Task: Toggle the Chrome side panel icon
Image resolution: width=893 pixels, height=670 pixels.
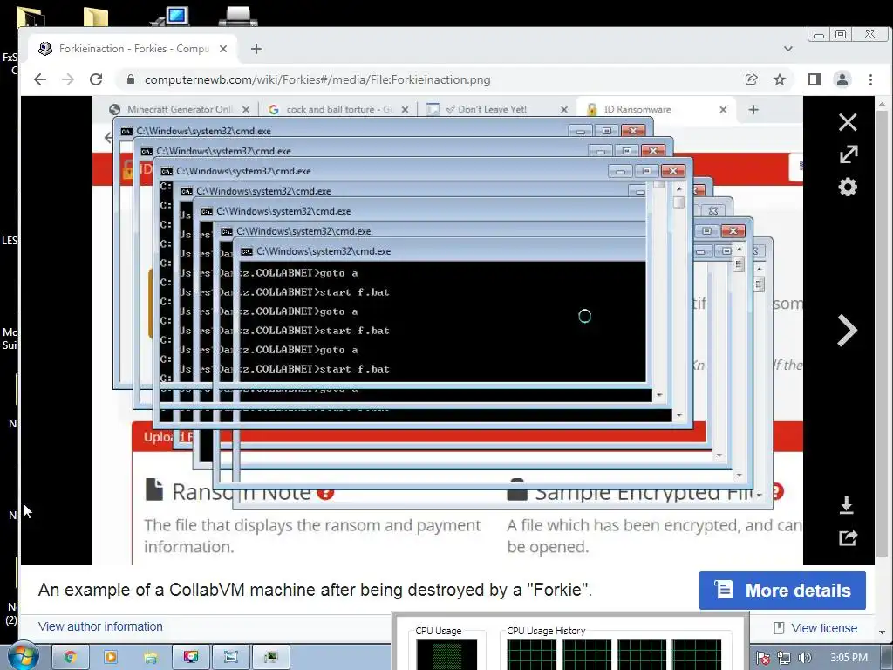Action: coord(815,79)
